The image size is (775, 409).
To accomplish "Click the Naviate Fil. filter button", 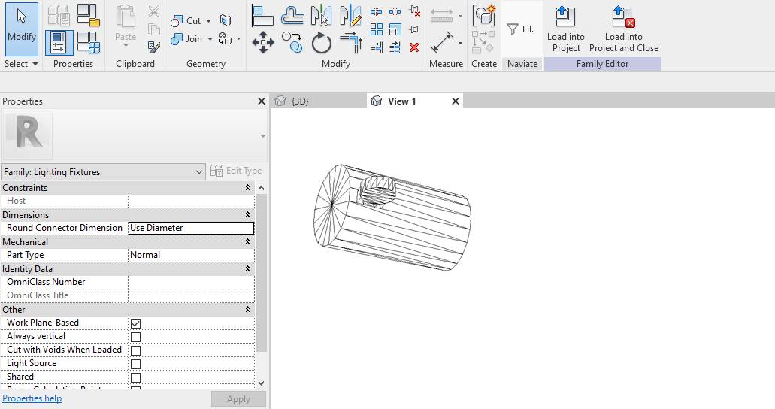I will tap(522, 29).
